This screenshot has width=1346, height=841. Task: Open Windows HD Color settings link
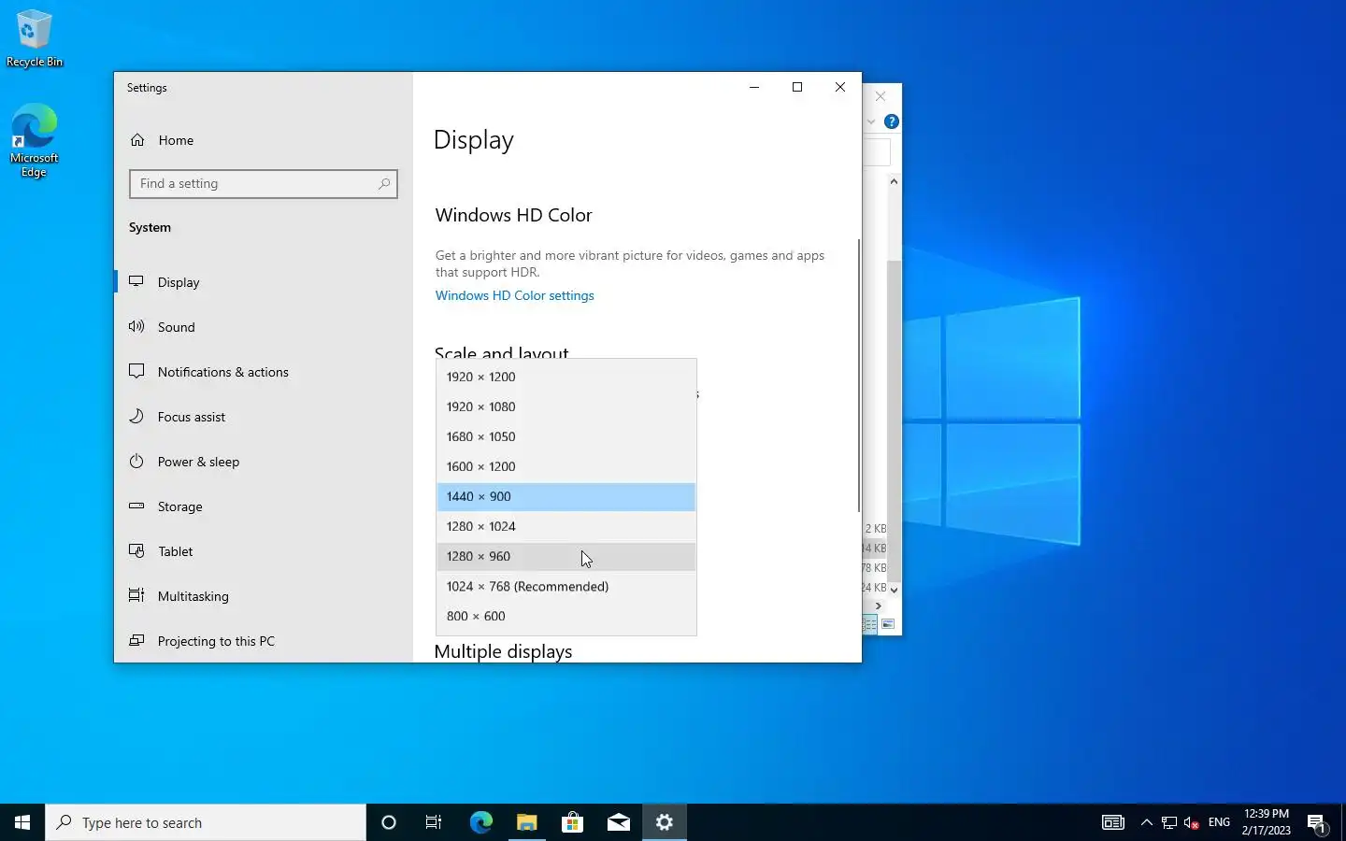tap(514, 295)
